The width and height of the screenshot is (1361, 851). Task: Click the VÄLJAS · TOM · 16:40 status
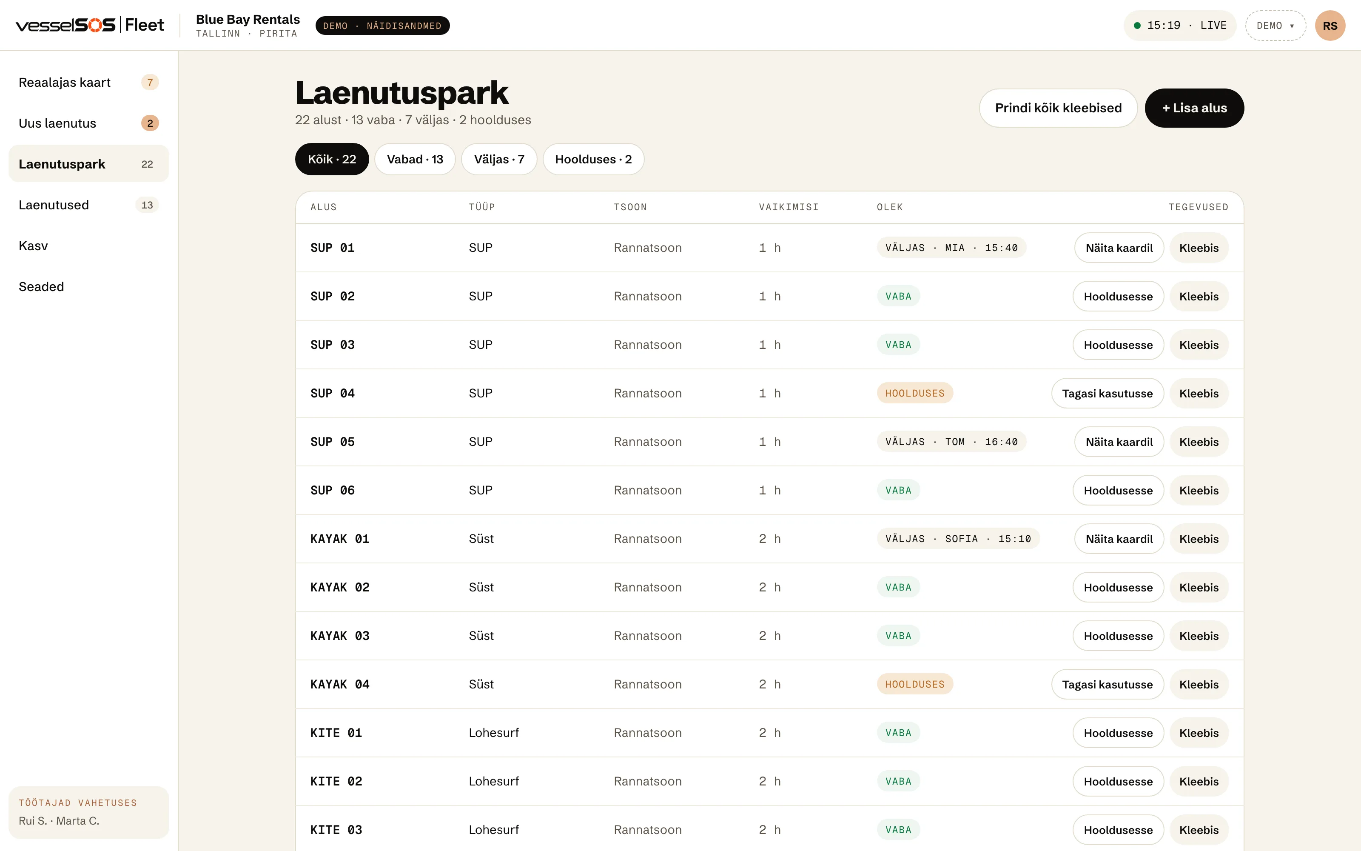point(951,442)
